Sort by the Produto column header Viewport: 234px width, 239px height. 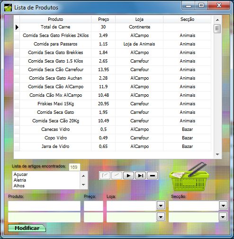[55, 19]
